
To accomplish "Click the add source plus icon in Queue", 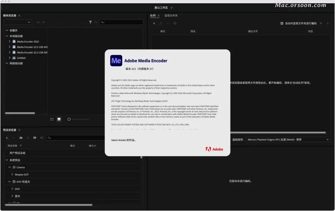I will pos(154,23).
